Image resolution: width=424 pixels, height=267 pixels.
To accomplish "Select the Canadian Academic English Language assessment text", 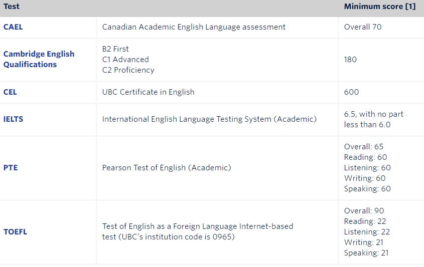I will pyautogui.click(x=194, y=27).
